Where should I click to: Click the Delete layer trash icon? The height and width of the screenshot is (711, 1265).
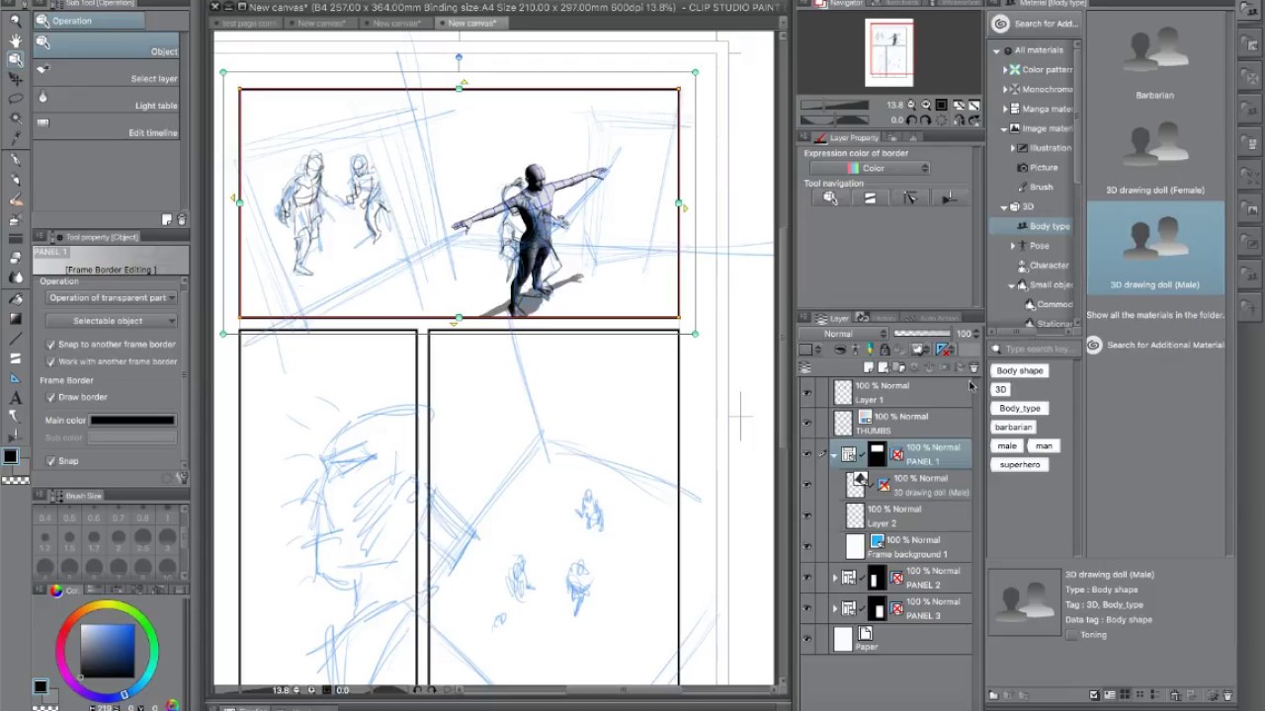tap(973, 367)
